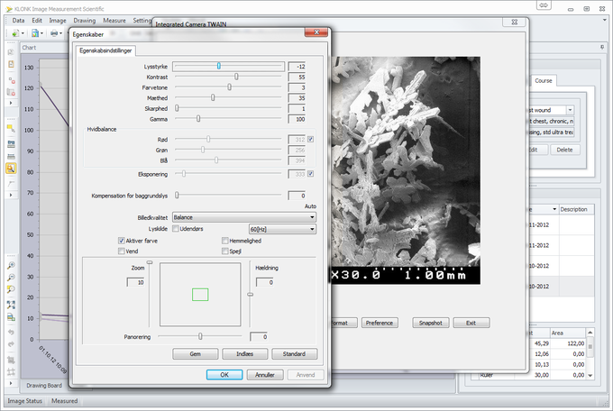Viewport: 613px width, 411px height.
Task: Check the Spejl checkbox
Action: (x=224, y=251)
